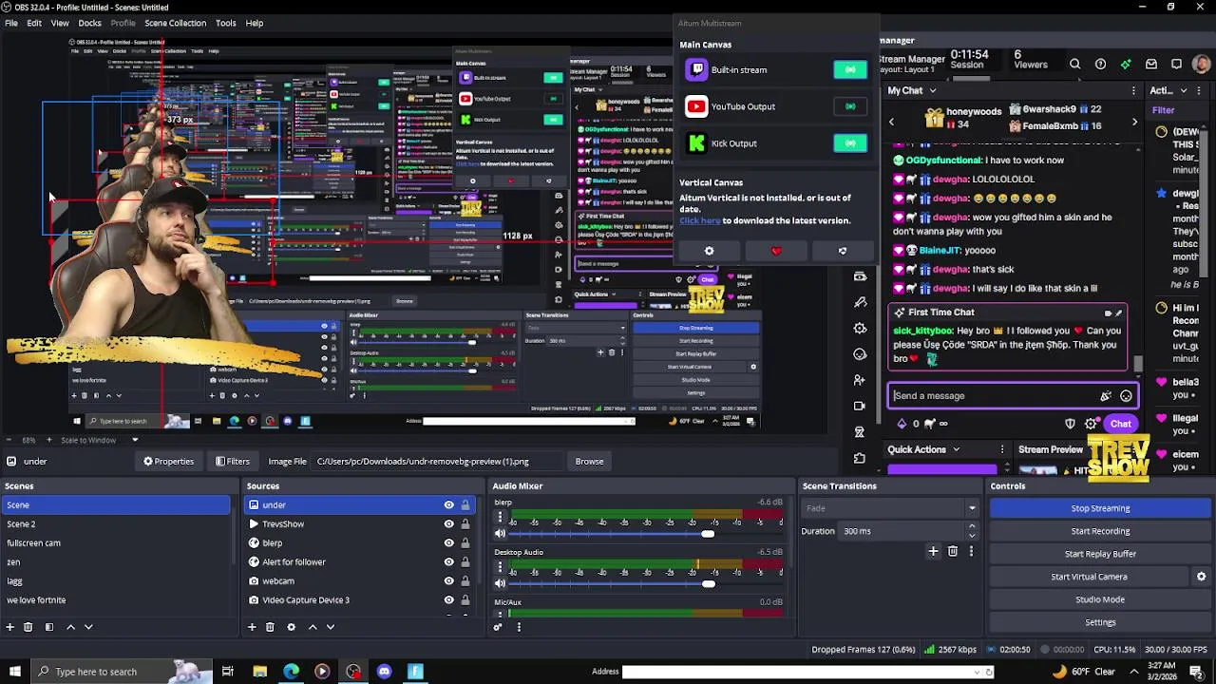Mute Desktop Audio speaker icon

[x=500, y=583]
